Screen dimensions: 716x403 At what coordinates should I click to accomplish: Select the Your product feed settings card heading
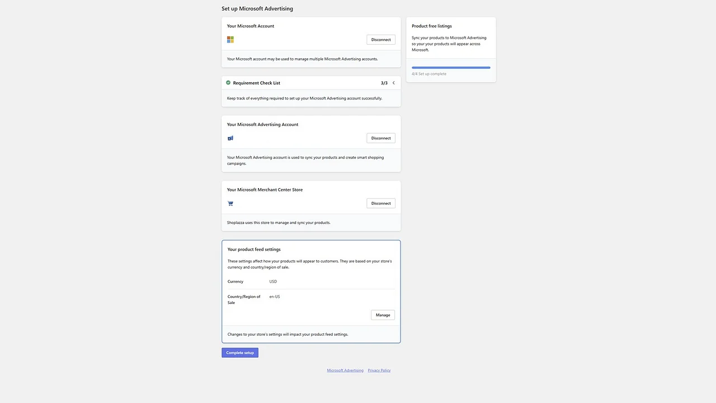coord(254,249)
